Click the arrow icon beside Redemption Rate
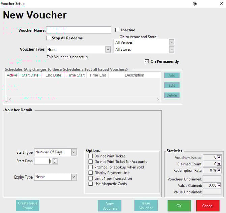 pos(219,171)
